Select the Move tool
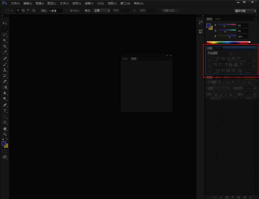 coord(5,23)
